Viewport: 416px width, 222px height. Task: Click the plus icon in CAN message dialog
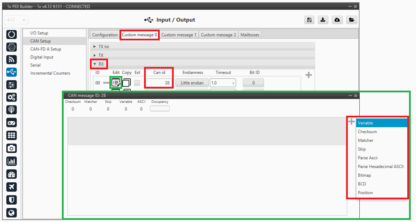(351, 121)
